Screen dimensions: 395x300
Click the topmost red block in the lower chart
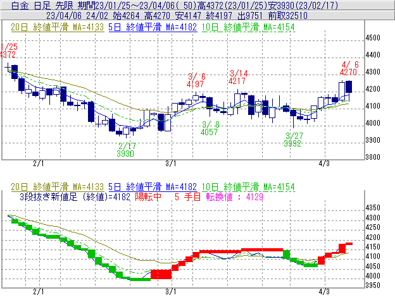pyautogui.click(x=349, y=244)
